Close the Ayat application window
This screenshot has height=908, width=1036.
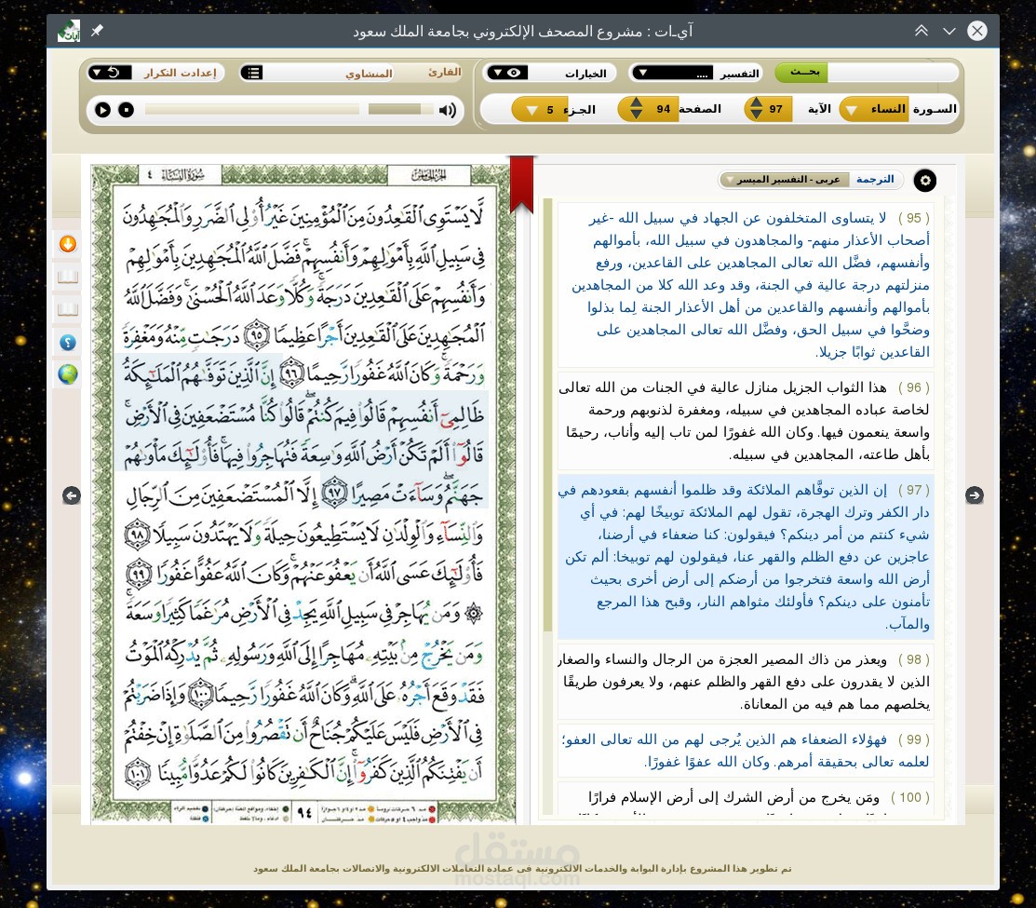[976, 31]
